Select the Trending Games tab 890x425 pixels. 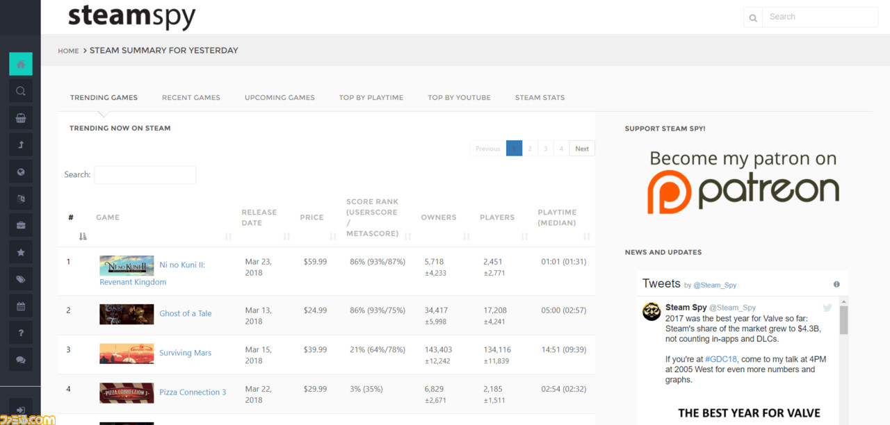pyautogui.click(x=104, y=97)
